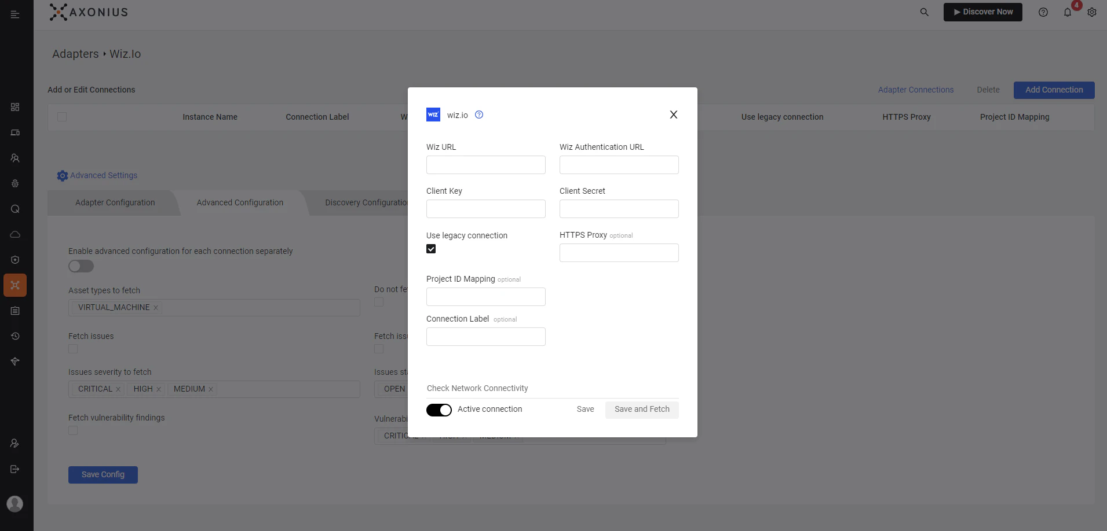Open the Instances icon in sidebar
Image resolution: width=1107 pixels, height=531 pixels.
pyautogui.click(x=15, y=362)
